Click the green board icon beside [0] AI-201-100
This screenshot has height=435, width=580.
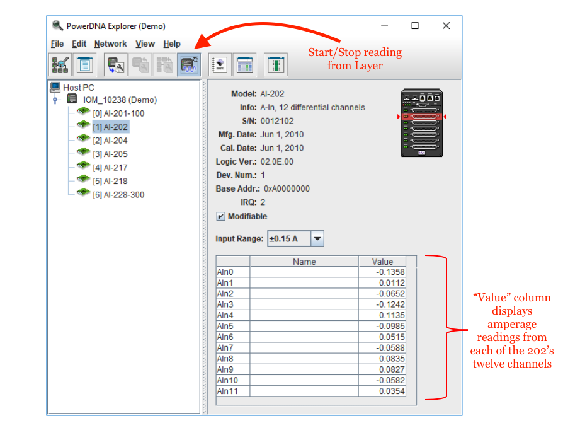83,112
